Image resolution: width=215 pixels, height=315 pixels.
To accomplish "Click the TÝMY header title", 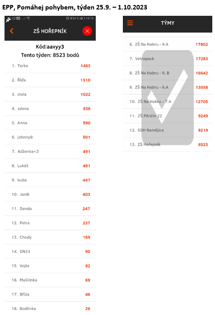I will click(x=168, y=23).
